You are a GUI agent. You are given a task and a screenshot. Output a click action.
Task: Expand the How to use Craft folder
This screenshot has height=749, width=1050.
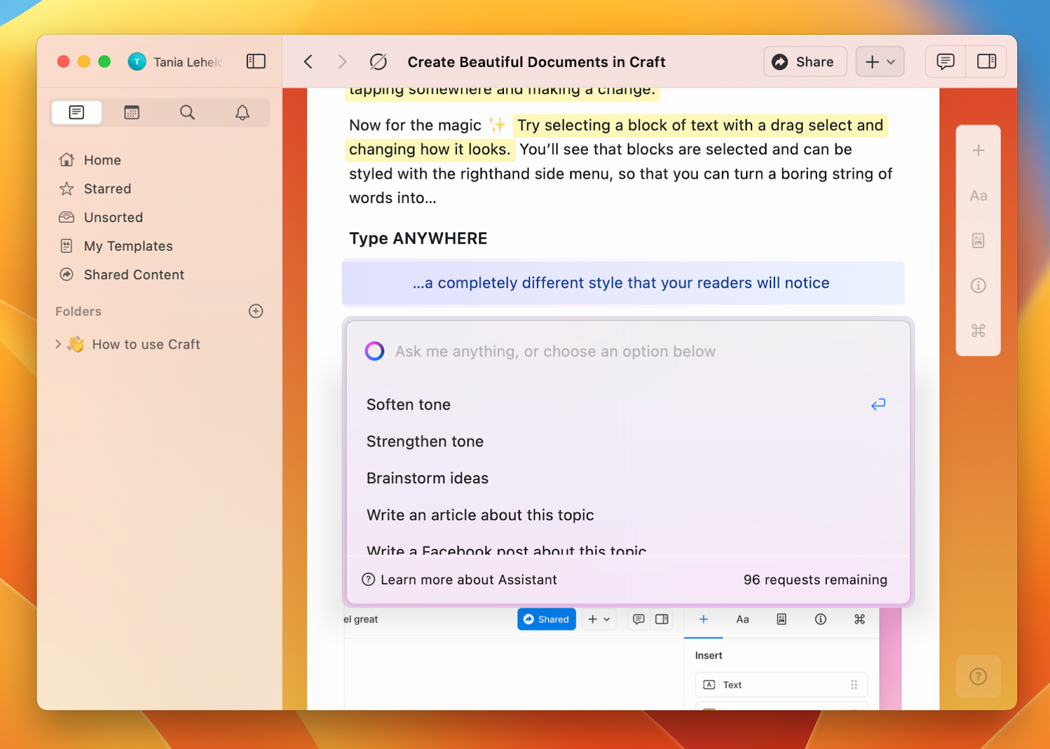(58, 344)
